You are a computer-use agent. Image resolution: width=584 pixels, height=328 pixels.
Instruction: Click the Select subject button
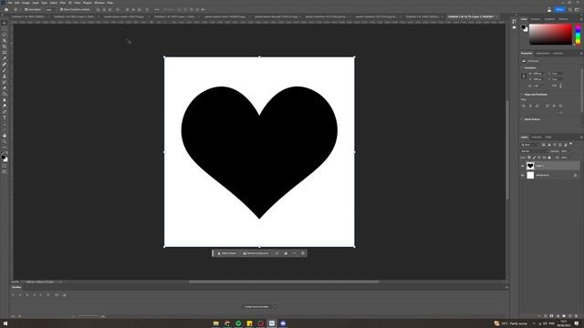[227, 253]
